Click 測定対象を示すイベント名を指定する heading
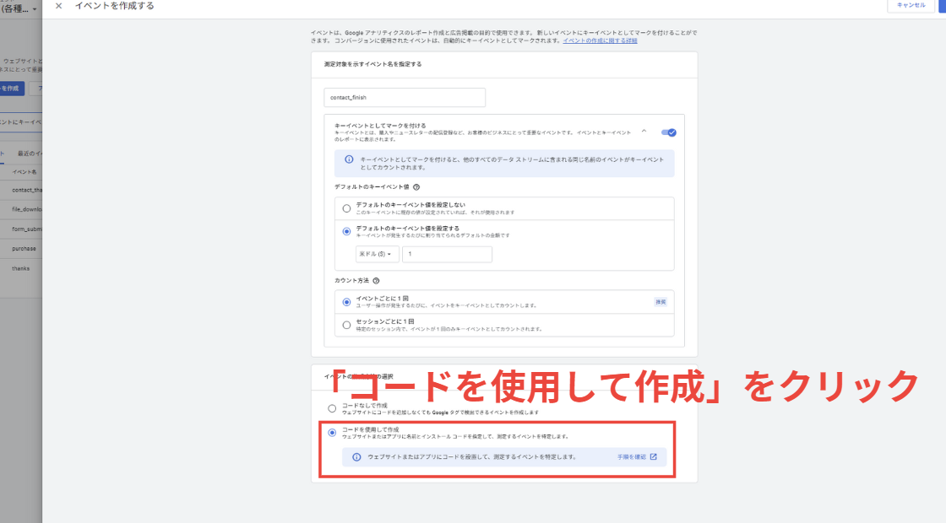This screenshot has width=946, height=523. point(372,64)
